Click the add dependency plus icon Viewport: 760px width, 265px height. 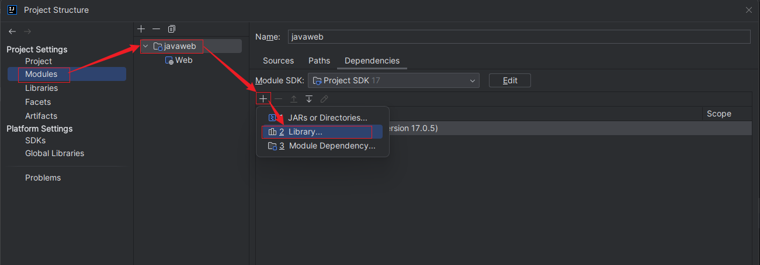pos(263,99)
